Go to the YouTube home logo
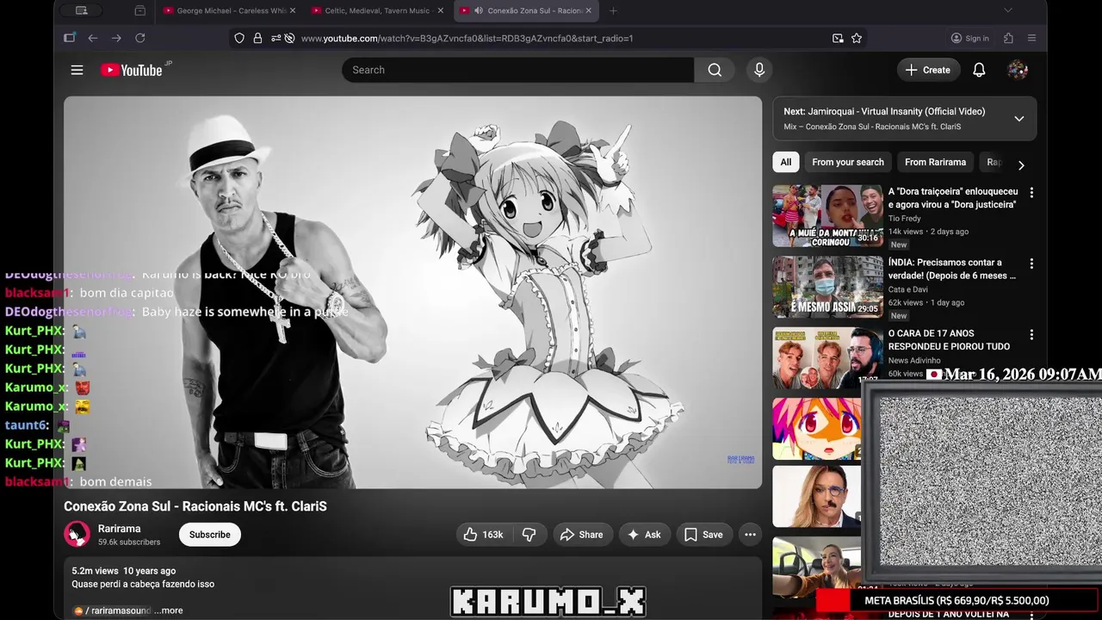Viewport: 1102px width, 620px height. click(x=132, y=70)
